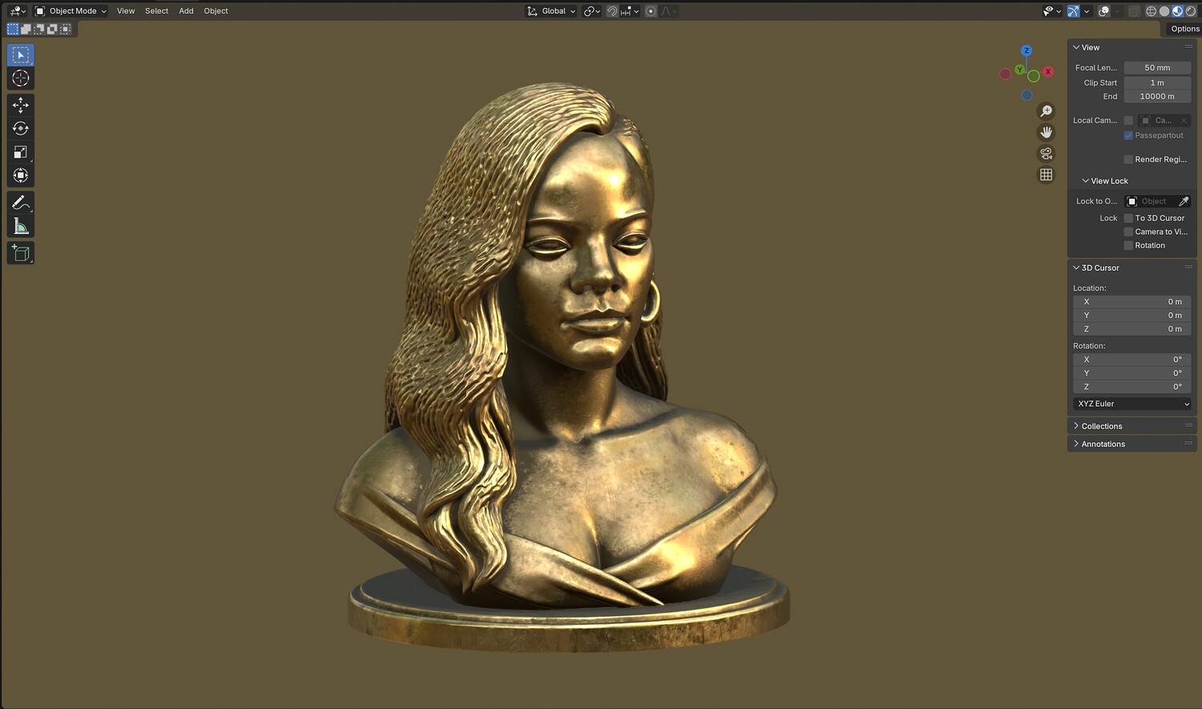Open the gizmo options dropdown arrow
The height and width of the screenshot is (709, 1202).
point(1087,11)
